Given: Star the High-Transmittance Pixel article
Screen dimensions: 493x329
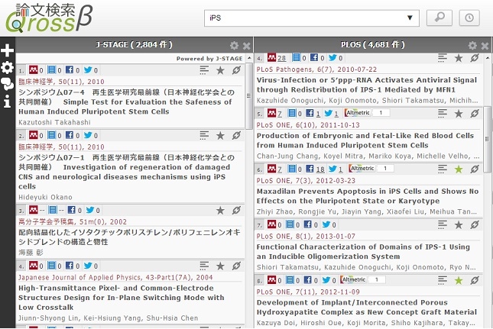Looking at the screenshot, I should pyautogui.click(x=220, y=266).
